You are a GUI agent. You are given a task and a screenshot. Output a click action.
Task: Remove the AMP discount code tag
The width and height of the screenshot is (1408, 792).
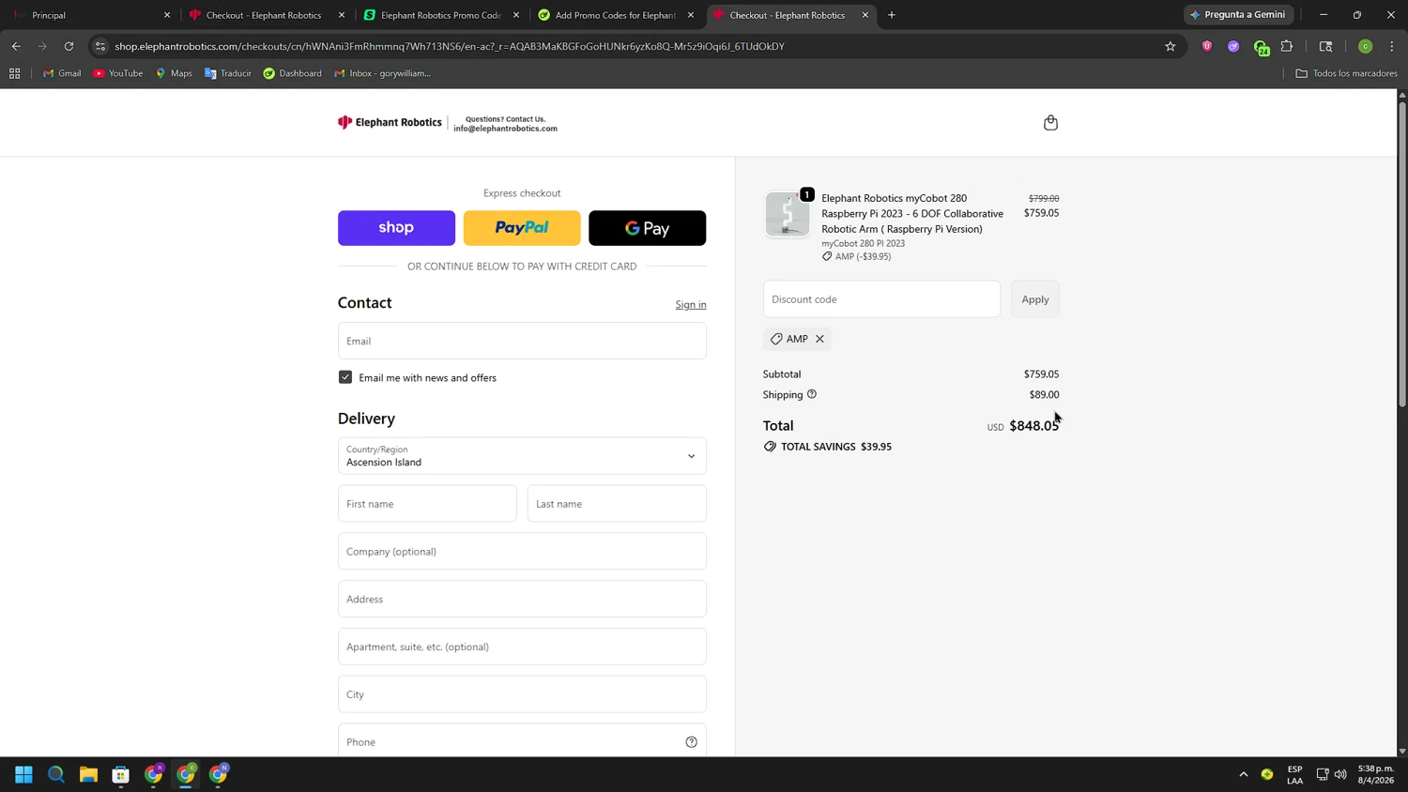pos(819,339)
